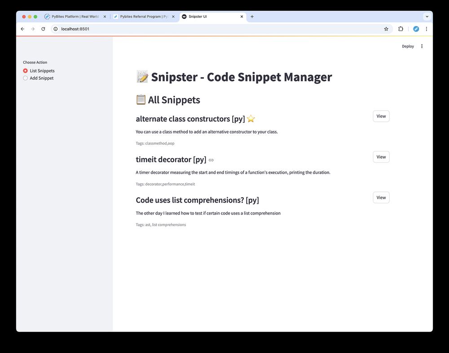Image resolution: width=449 pixels, height=353 pixels.
Task: Open the Chrome three-dot menu
Action: tap(427, 29)
